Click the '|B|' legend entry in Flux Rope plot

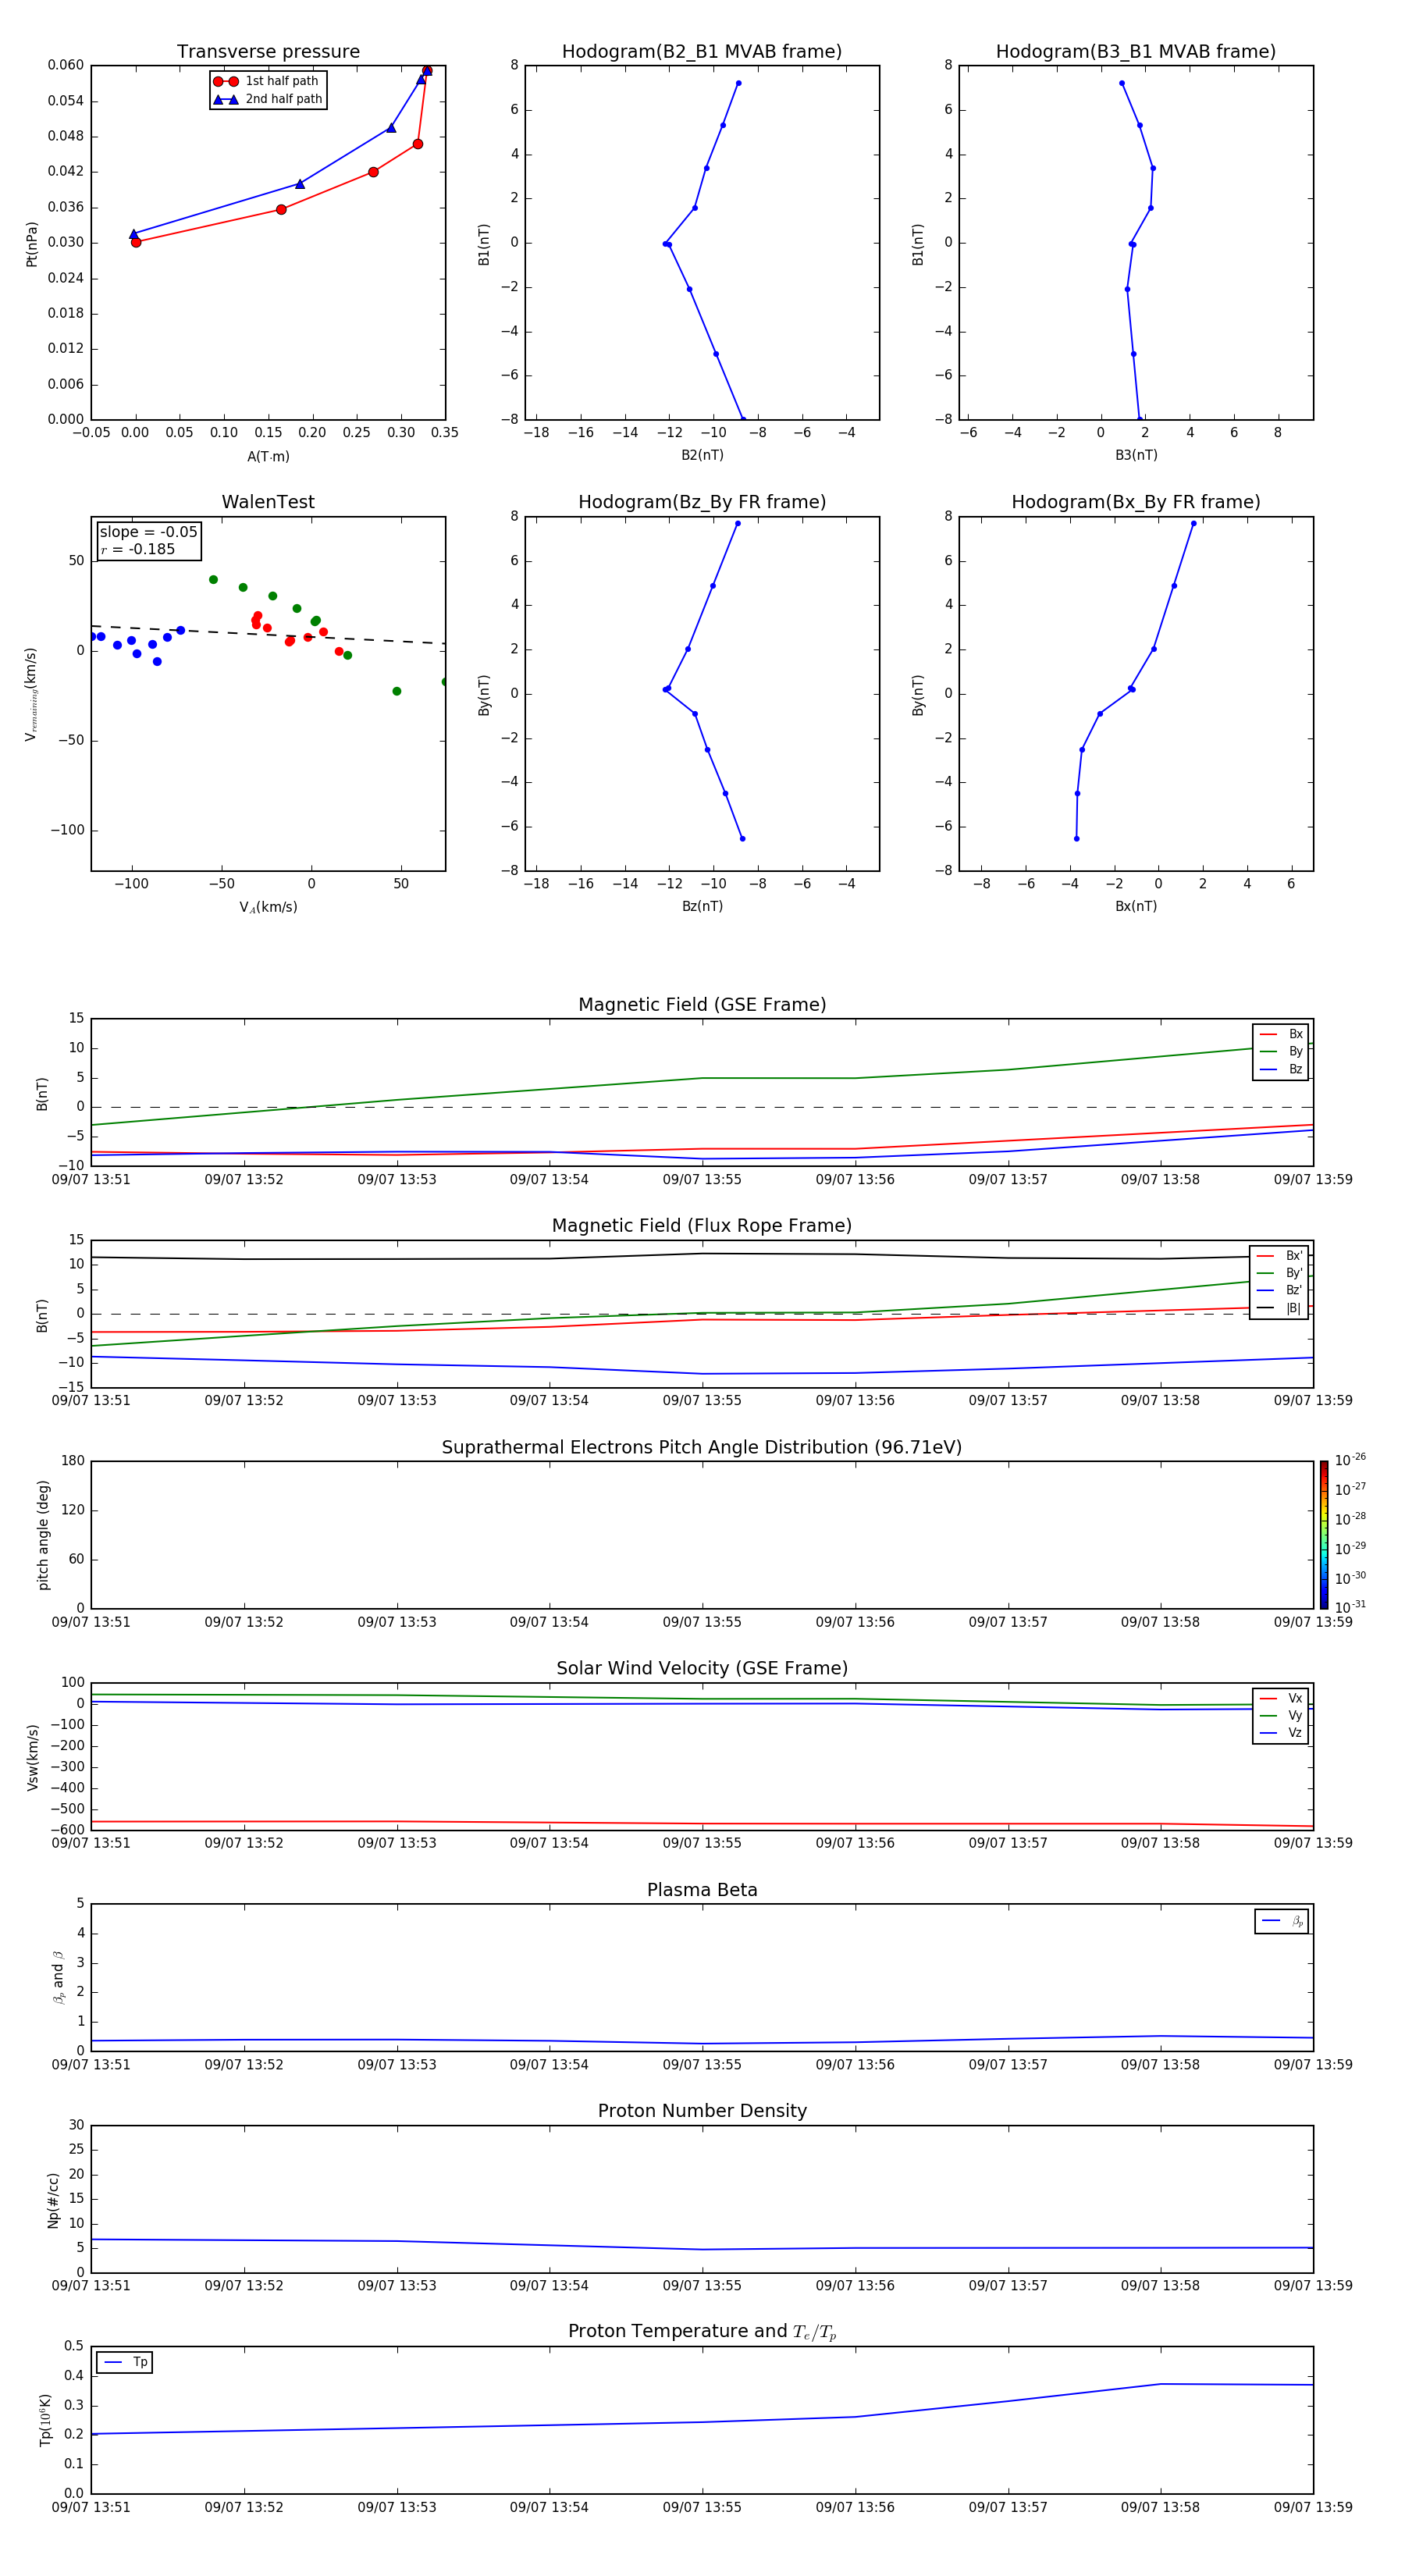(x=1279, y=1308)
